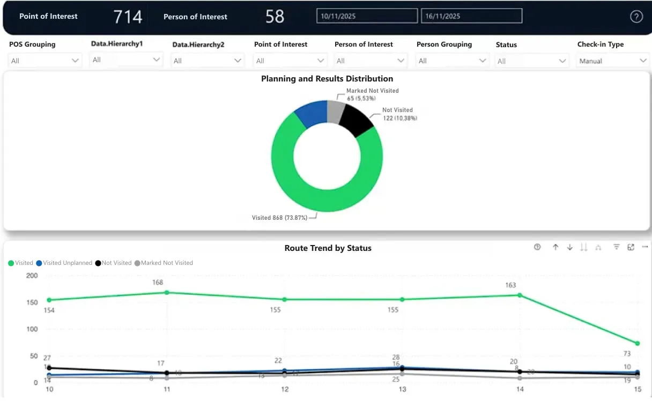This screenshot has width=652, height=401.
Task: Click the Person of Interest card value 58
Action: pos(275,17)
